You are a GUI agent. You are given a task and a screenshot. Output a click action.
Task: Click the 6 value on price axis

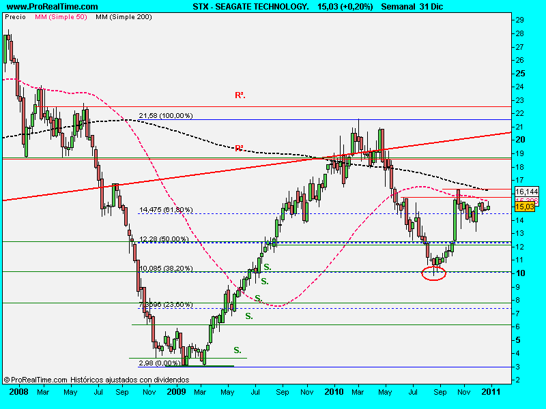(518, 327)
